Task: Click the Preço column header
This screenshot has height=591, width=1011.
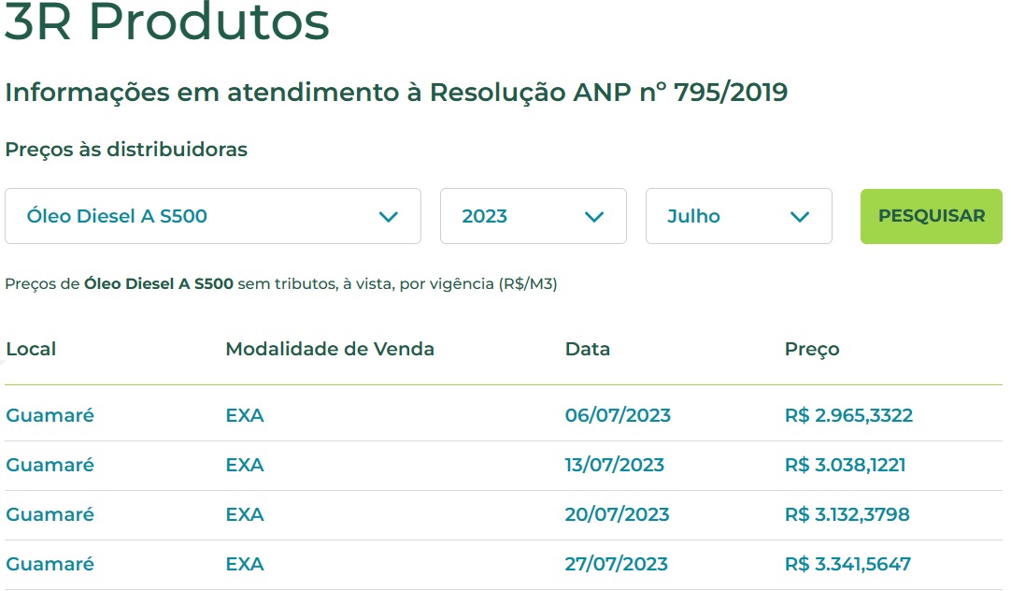Action: click(x=812, y=350)
